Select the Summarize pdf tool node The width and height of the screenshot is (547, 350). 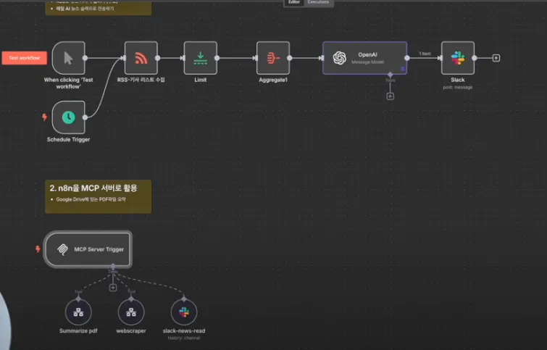tap(78, 312)
